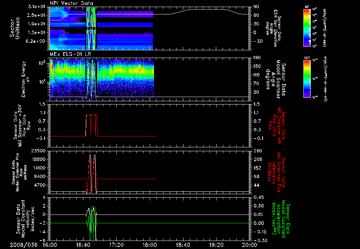Screen dimensions: 360x249
Task: Click the DEF energy flux color bar
Action: [307, 79]
